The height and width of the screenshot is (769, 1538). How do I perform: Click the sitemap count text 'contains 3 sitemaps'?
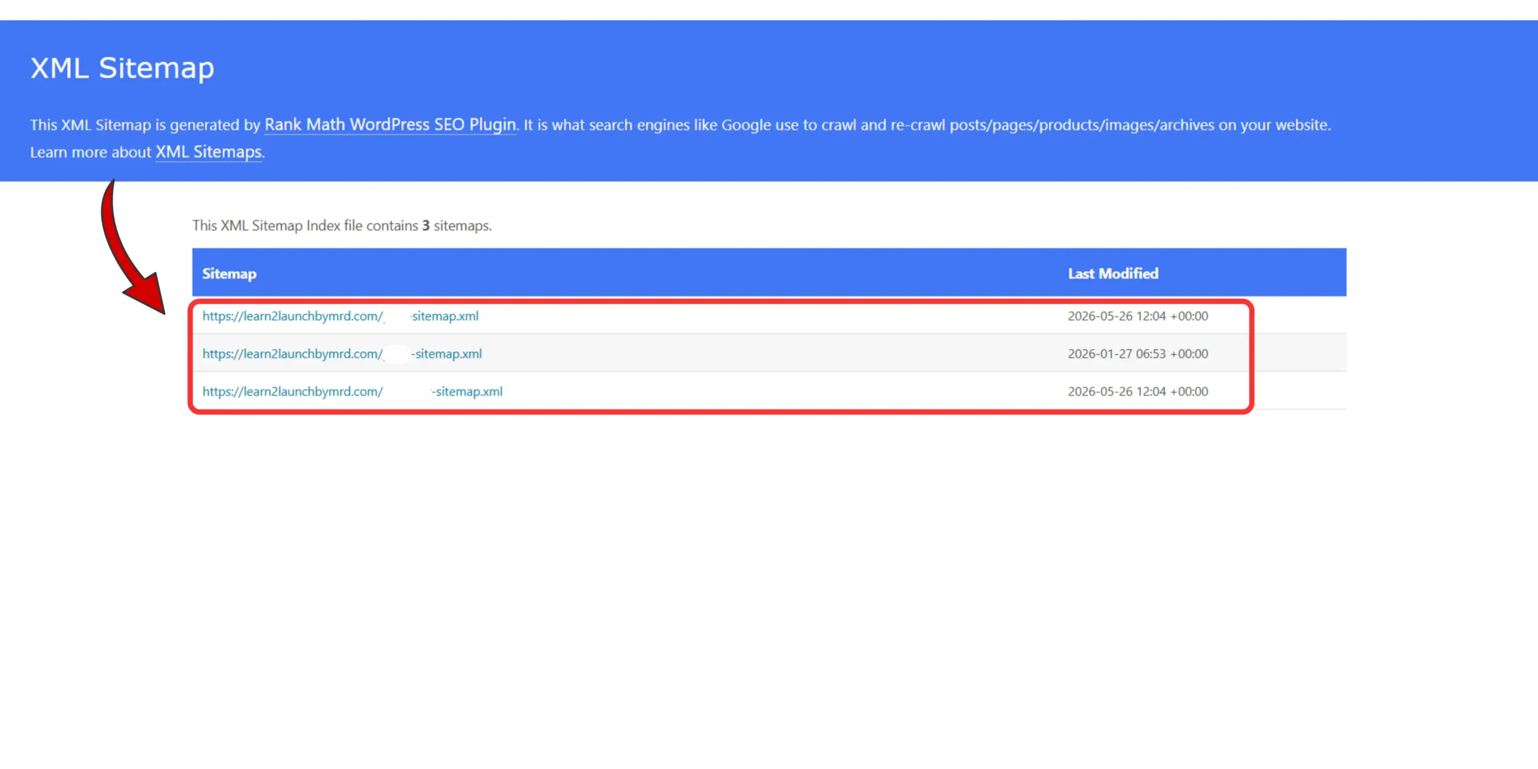[429, 226]
